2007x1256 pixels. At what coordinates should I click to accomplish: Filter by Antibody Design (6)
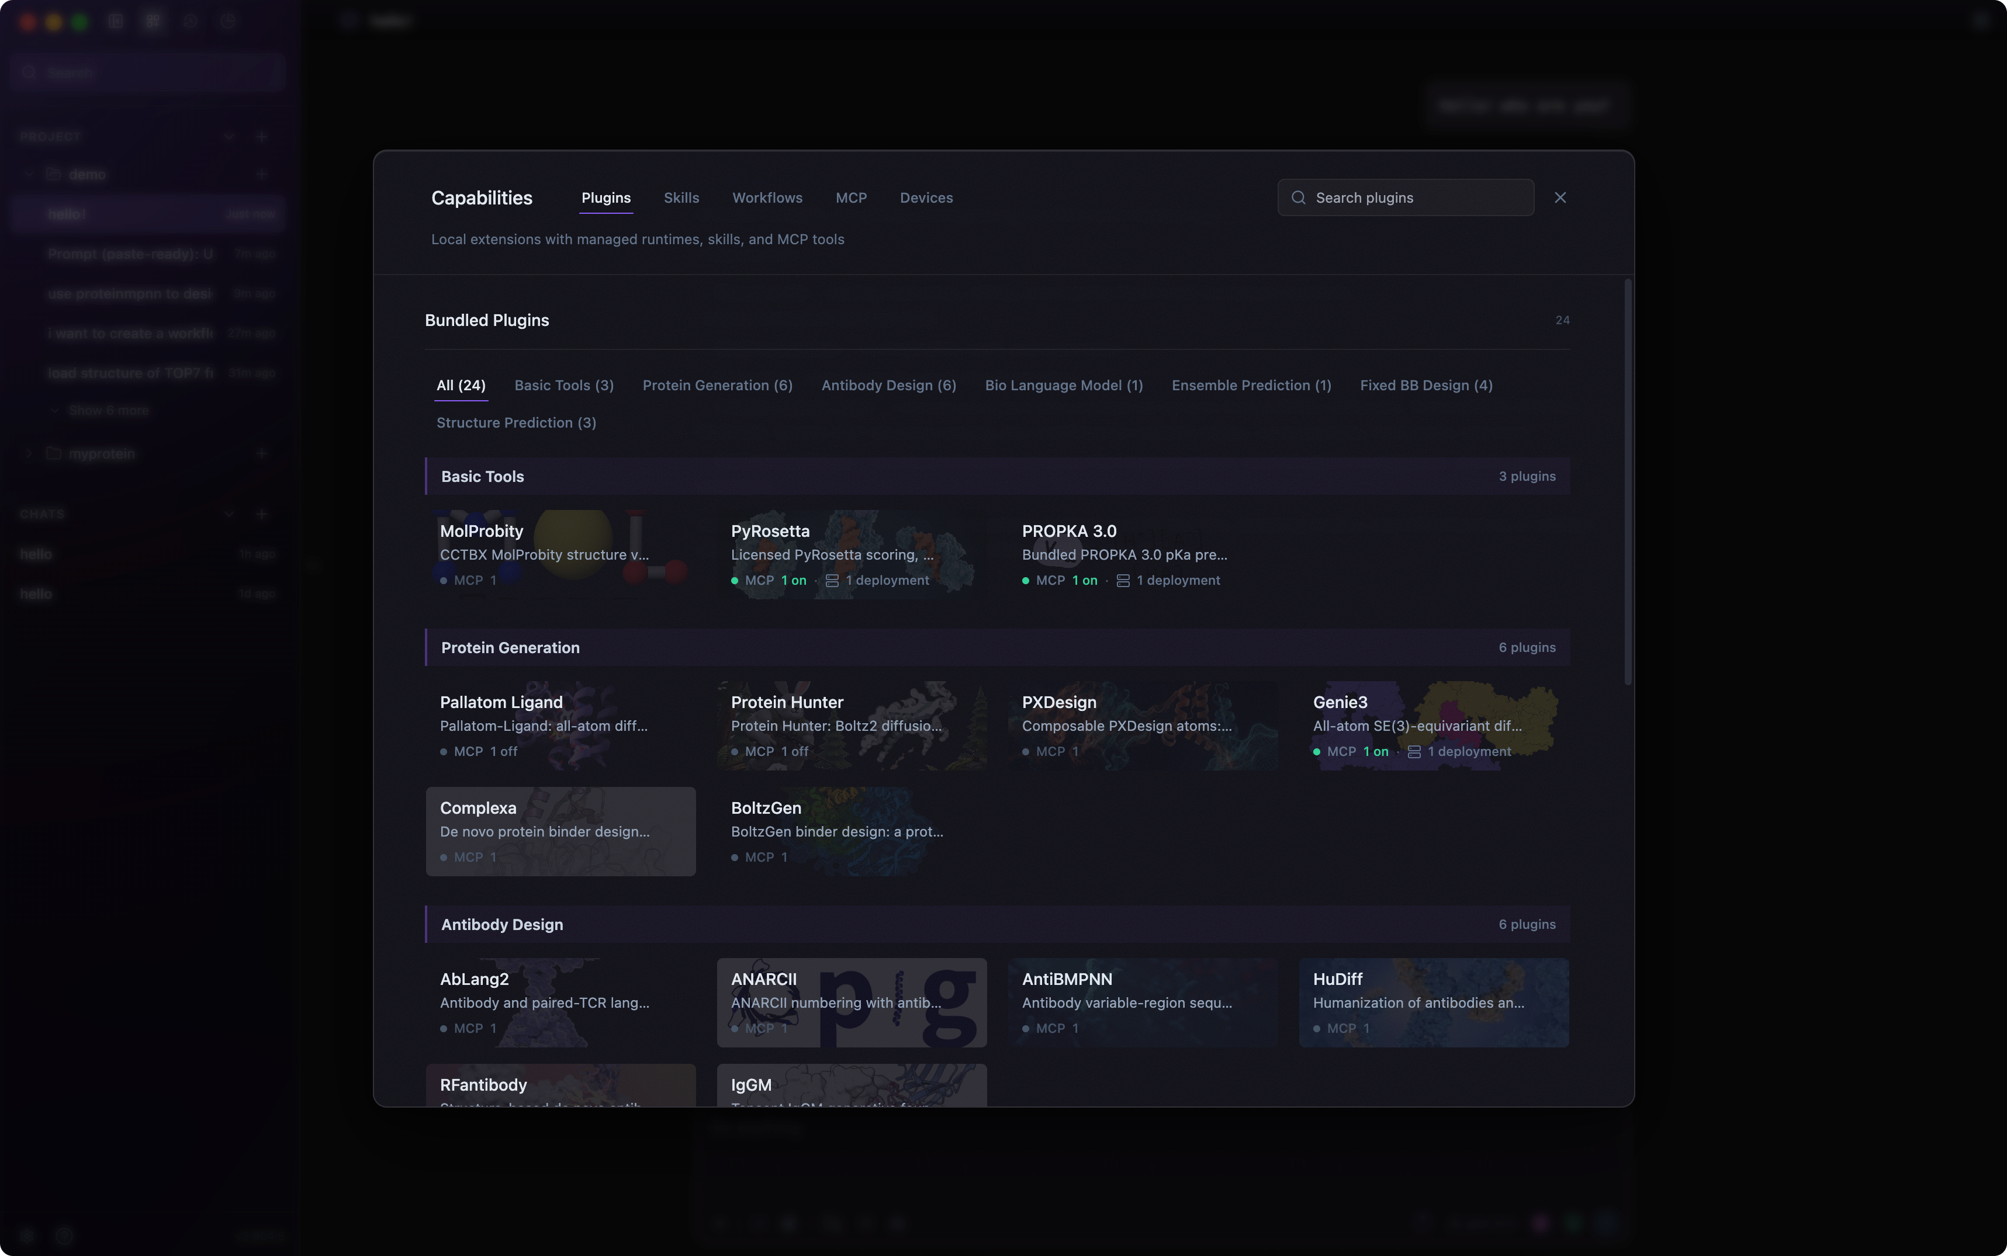(888, 386)
